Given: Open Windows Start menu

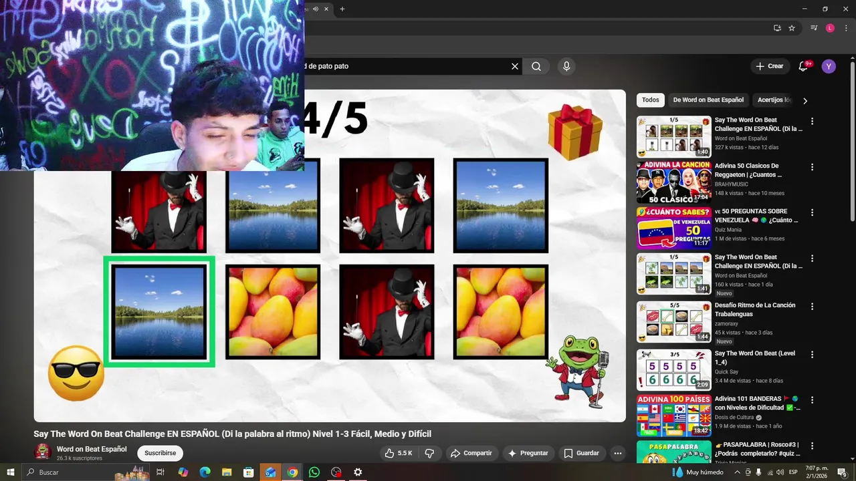Looking at the screenshot, I should pos(11,472).
